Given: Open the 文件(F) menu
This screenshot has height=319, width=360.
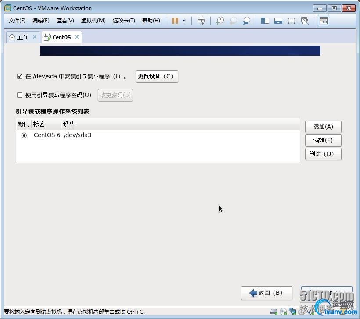Looking at the screenshot, I should tap(17, 21).
